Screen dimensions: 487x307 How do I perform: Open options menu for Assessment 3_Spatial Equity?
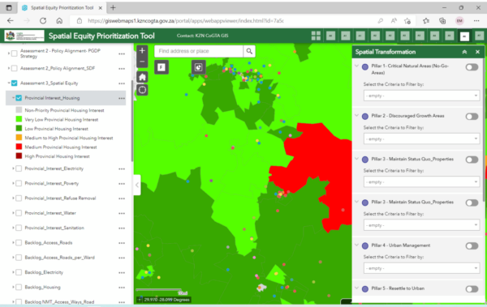(x=122, y=83)
